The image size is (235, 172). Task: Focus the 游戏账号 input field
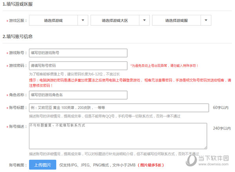tap(78, 53)
